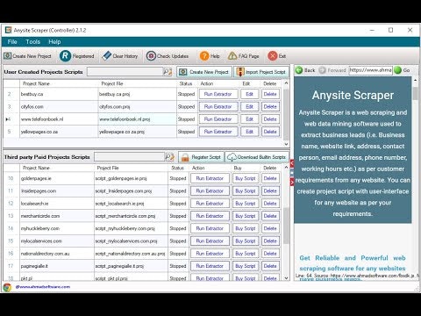Click Download Builtin Scripts button
The image size is (421, 316).
point(257,157)
